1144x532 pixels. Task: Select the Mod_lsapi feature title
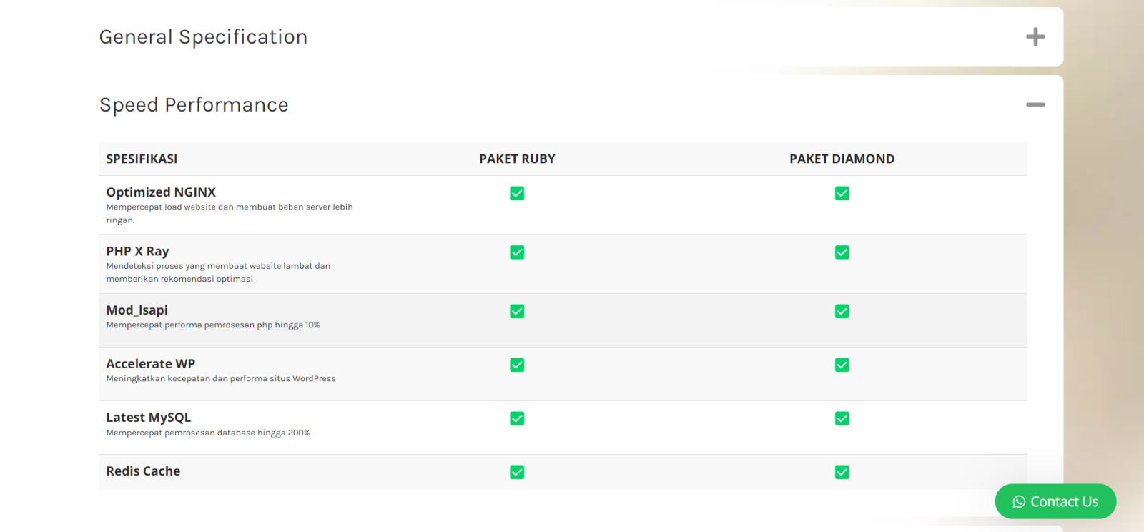[x=137, y=310]
